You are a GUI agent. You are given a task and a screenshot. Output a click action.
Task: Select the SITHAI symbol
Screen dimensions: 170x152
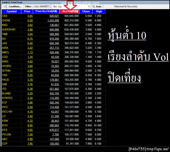point(6,71)
